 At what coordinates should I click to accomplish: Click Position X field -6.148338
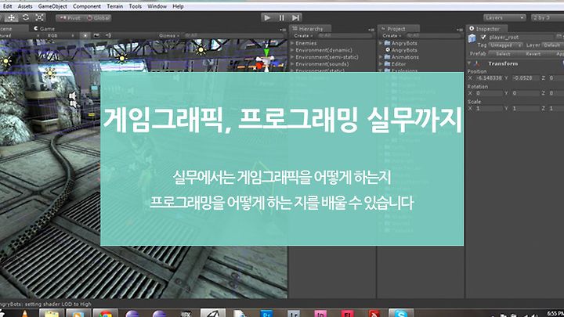488,78
